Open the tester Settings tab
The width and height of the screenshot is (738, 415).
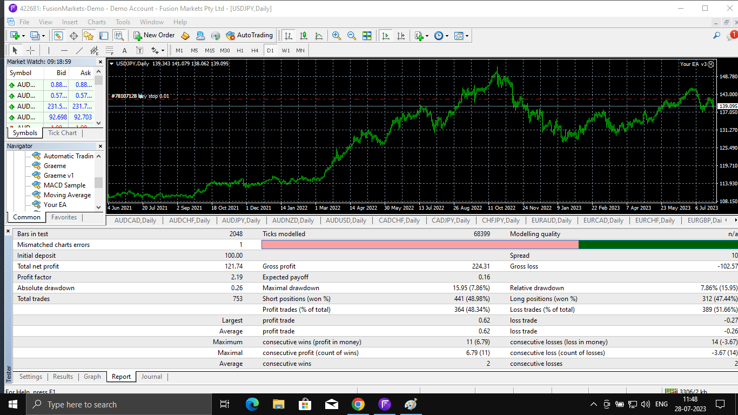(x=31, y=377)
